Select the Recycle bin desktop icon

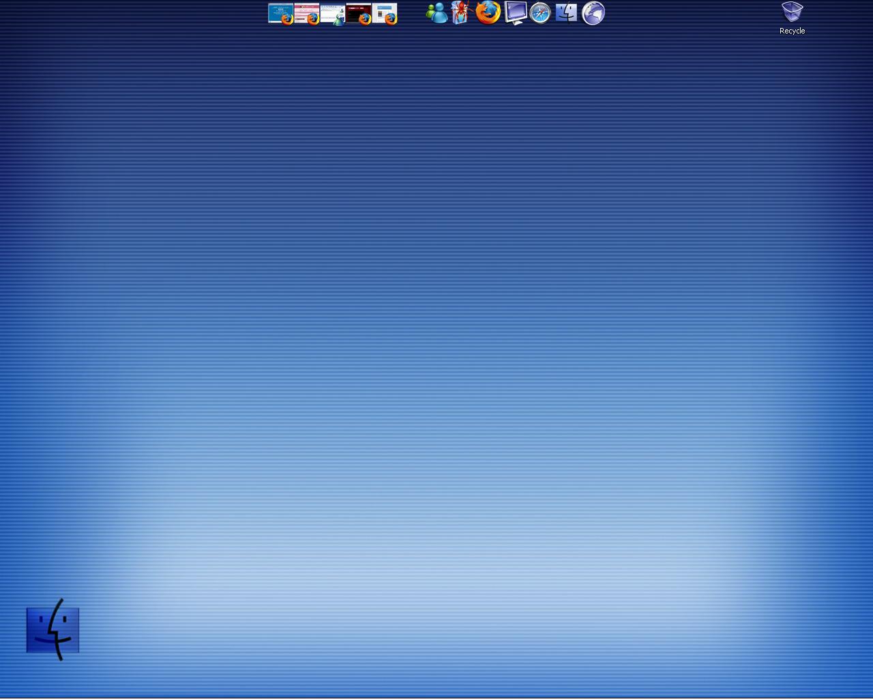(x=792, y=12)
